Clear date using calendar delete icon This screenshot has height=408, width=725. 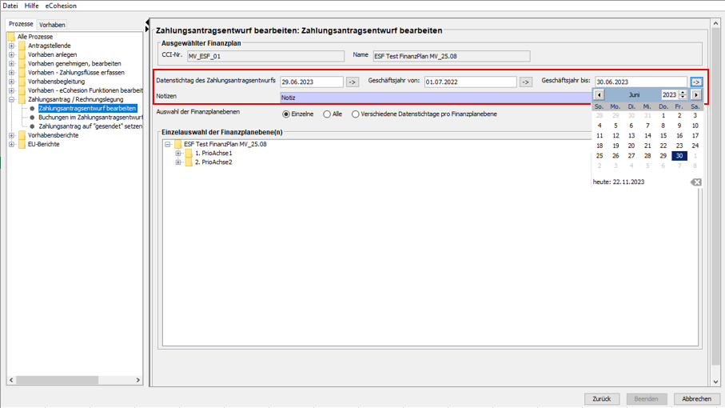[696, 182]
